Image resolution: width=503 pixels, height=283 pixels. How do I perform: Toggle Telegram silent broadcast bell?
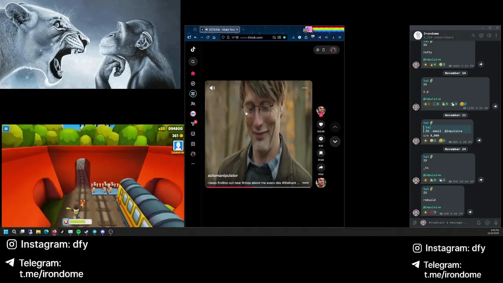tap(479, 223)
